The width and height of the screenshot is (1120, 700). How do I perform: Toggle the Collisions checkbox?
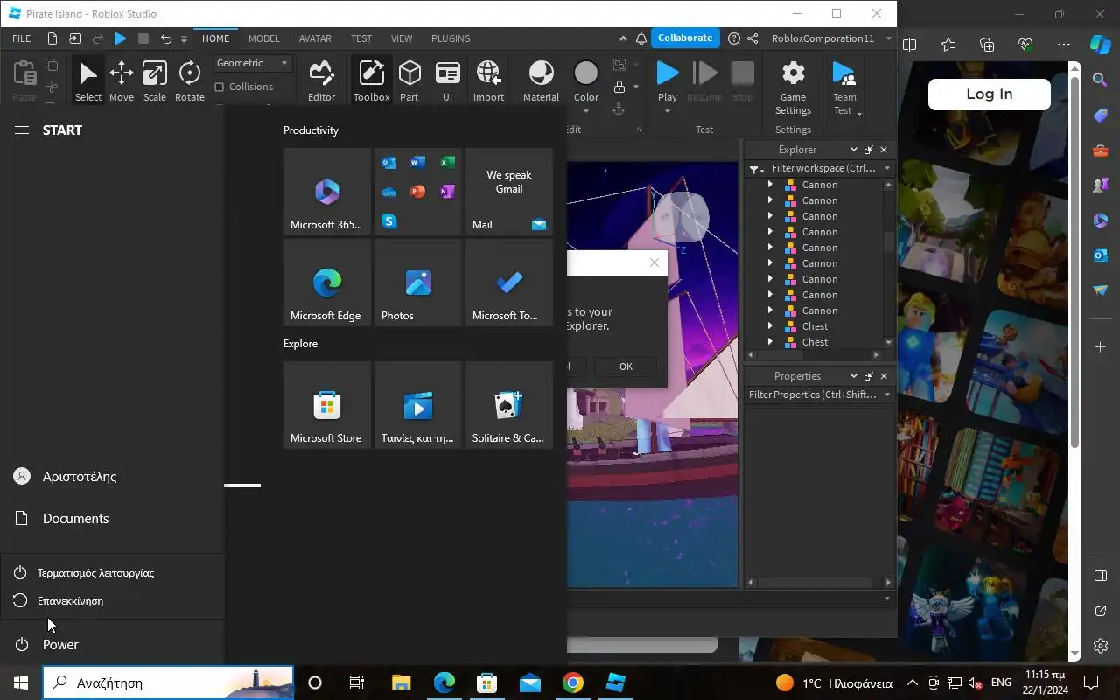click(x=220, y=87)
